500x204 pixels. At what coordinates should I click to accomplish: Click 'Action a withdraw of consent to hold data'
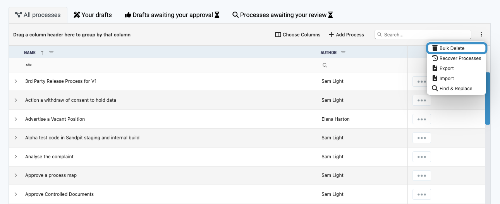click(x=70, y=100)
